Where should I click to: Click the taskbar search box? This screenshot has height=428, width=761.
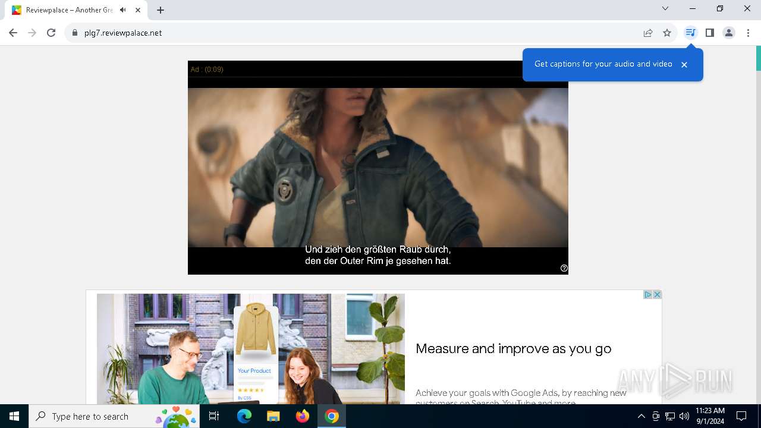[114, 416]
